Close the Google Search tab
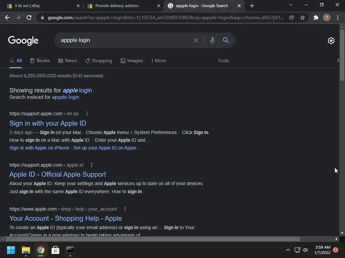The image size is (345, 258). [x=239, y=6]
